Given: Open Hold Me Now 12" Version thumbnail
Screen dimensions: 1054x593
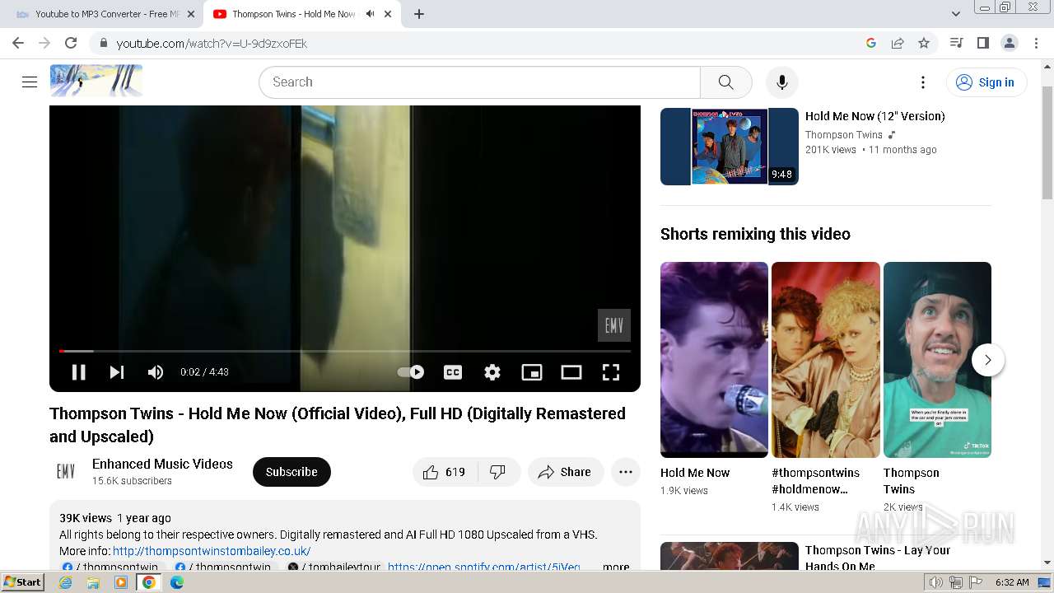Looking at the screenshot, I should 730,147.
